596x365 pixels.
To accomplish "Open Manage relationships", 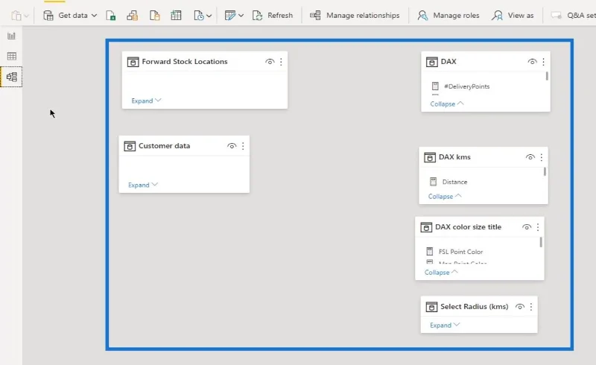I will [355, 15].
